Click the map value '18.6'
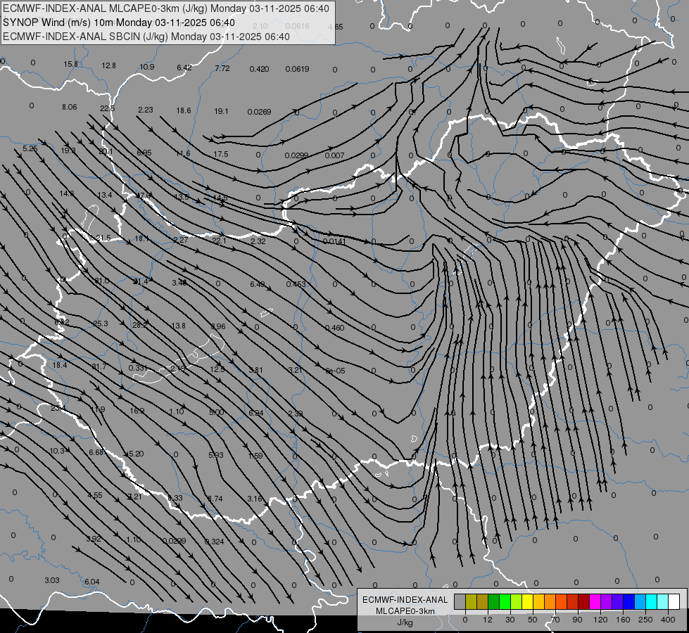This screenshot has height=633, width=689. (x=183, y=110)
